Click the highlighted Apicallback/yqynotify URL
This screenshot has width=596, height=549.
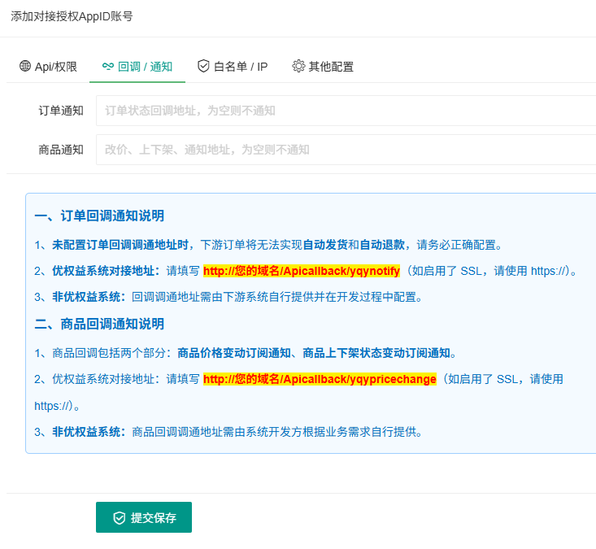(301, 271)
